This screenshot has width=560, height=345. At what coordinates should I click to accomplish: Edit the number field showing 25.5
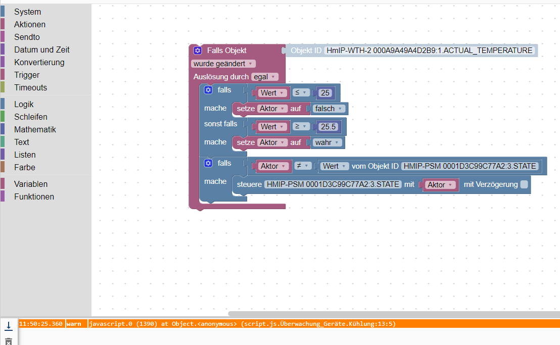coord(328,127)
